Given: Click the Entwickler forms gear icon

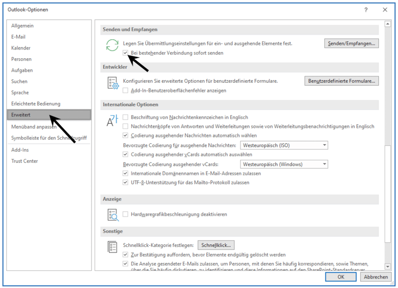Looking at the screenshot, I should pyautogui.click(x=113, y=83).
